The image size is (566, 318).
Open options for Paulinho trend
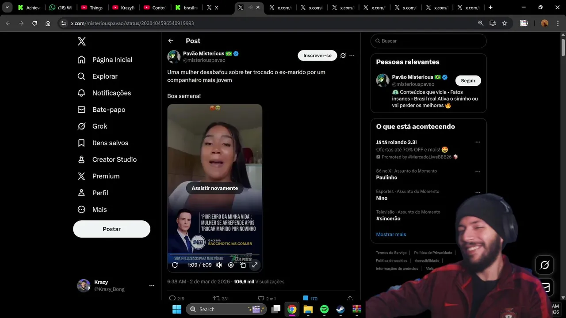478,171
